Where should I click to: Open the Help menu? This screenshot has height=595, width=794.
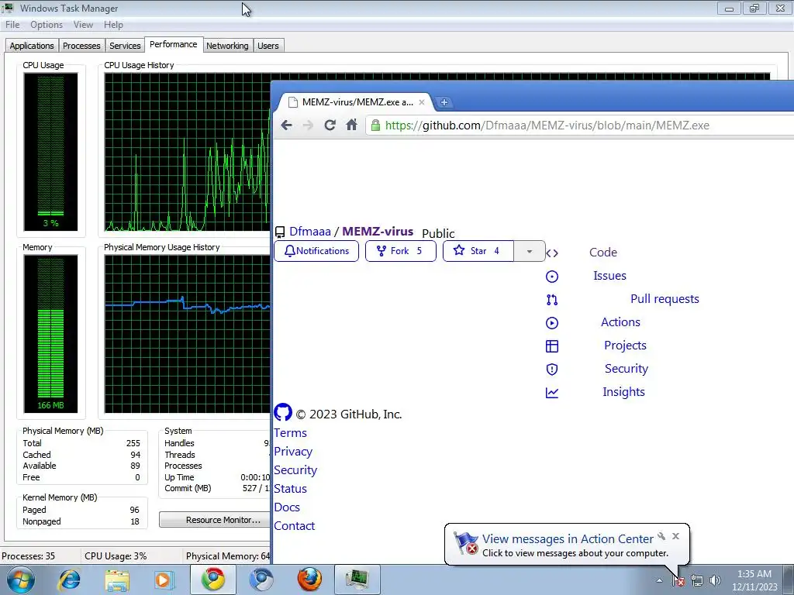click(113, 25)
